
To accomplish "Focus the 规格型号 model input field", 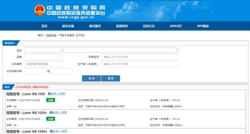I will pyautogui.click(x=140, y=57).
